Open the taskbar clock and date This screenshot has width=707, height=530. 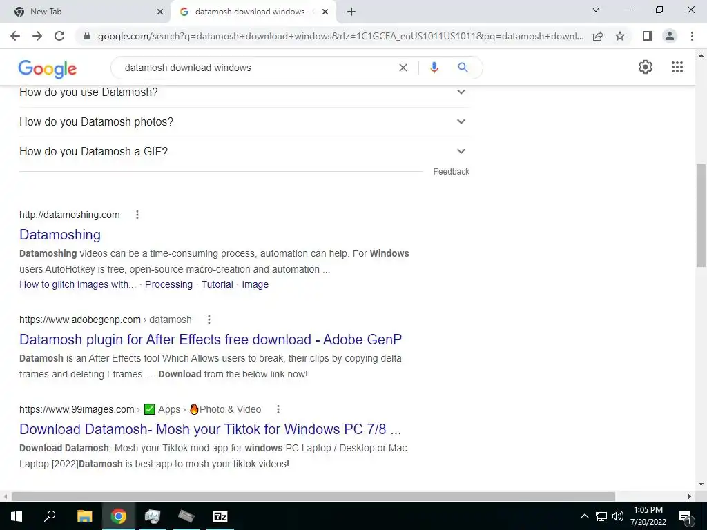point(648,516)
